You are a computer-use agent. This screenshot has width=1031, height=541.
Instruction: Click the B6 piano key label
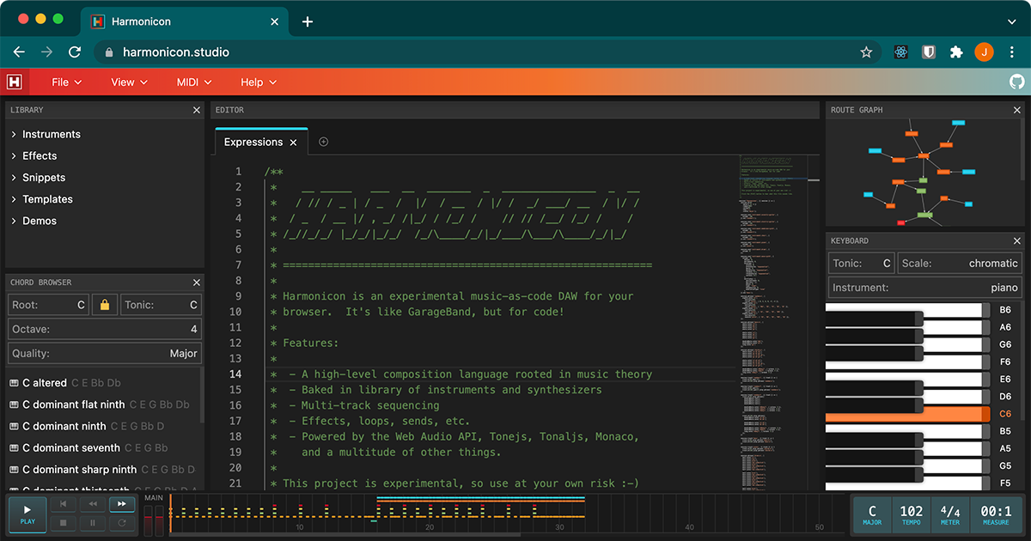[x=1005, y=310]
